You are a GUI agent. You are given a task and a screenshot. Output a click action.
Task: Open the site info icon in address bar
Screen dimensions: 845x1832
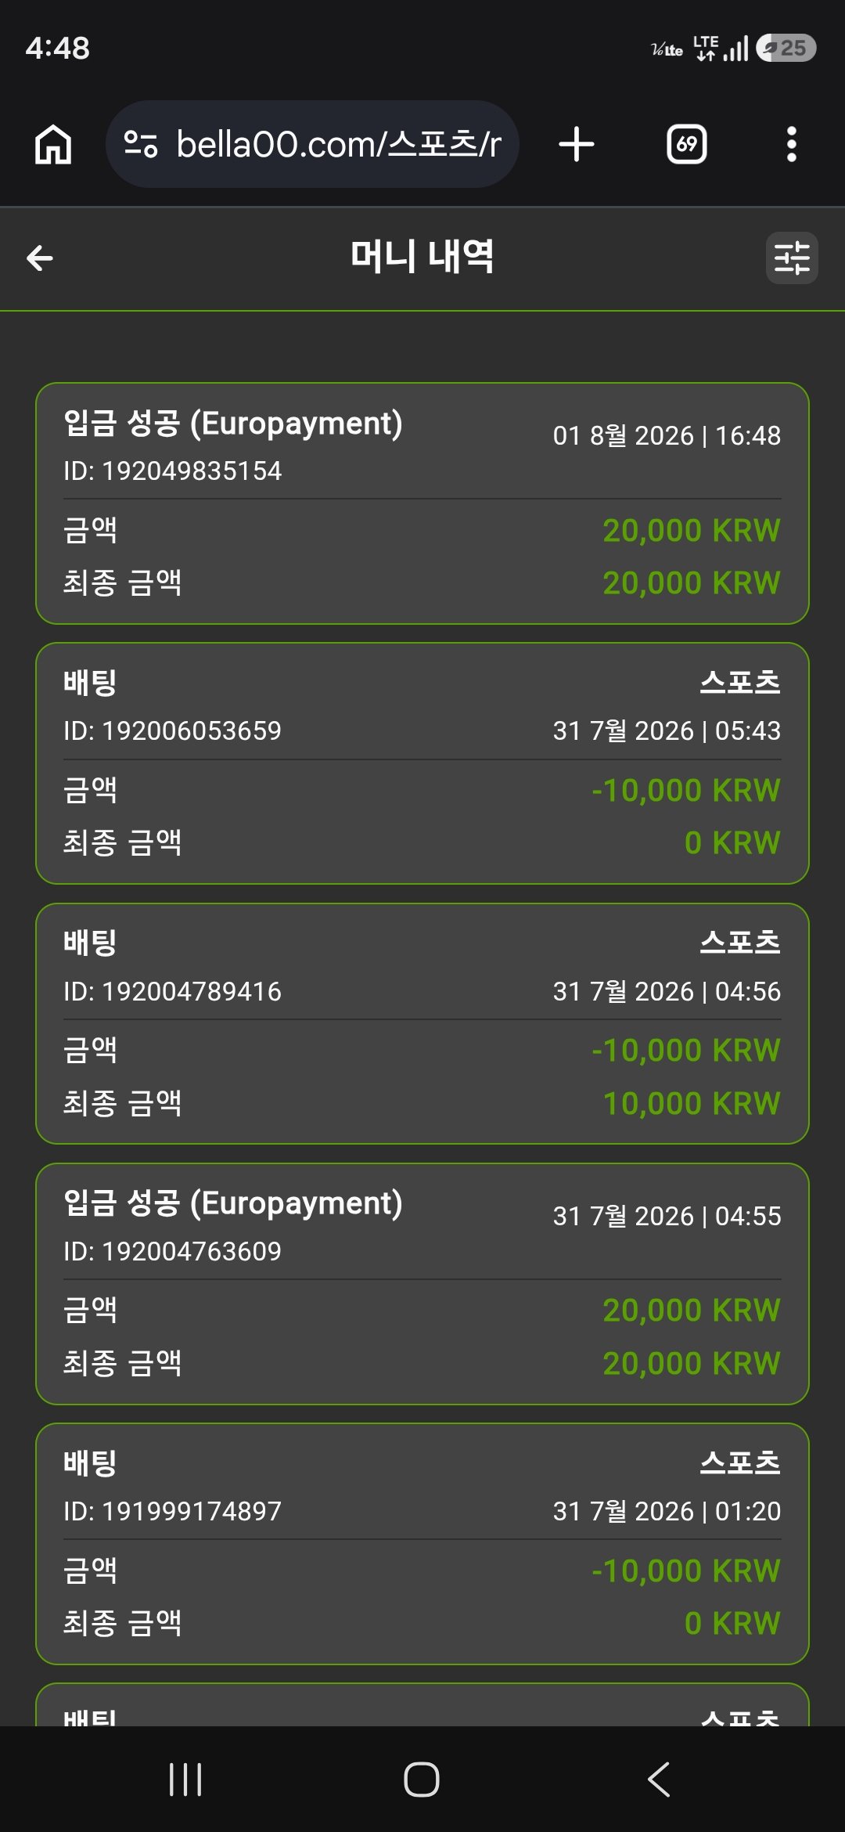click(x=141, y=144)
